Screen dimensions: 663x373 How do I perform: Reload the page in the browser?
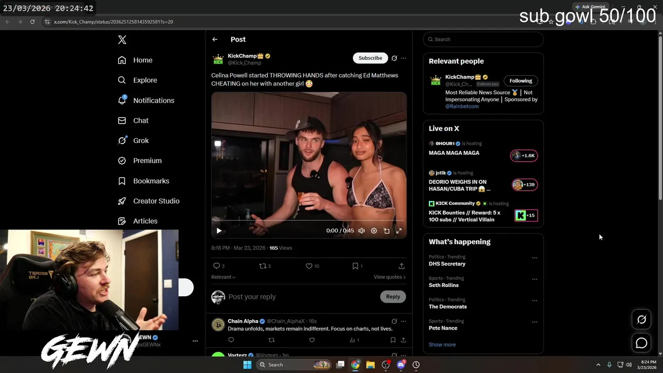(32, 22)
